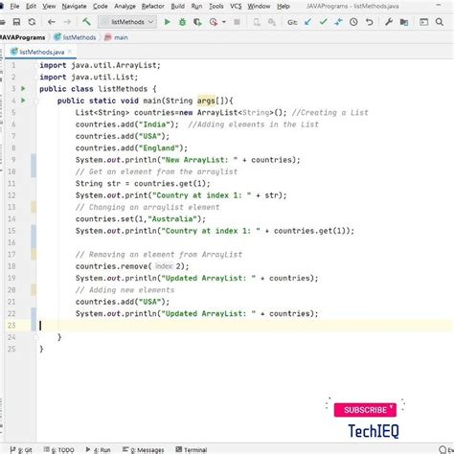Click Rollback undo arrow icon

tap(369, 22)
